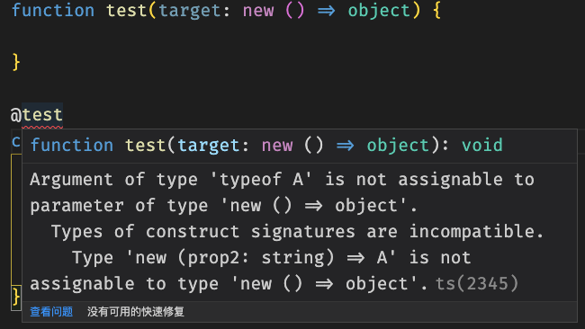The height and width of the screenshot is (329, 585).
Task: Click the @ symbol before test
Action: 16,115
